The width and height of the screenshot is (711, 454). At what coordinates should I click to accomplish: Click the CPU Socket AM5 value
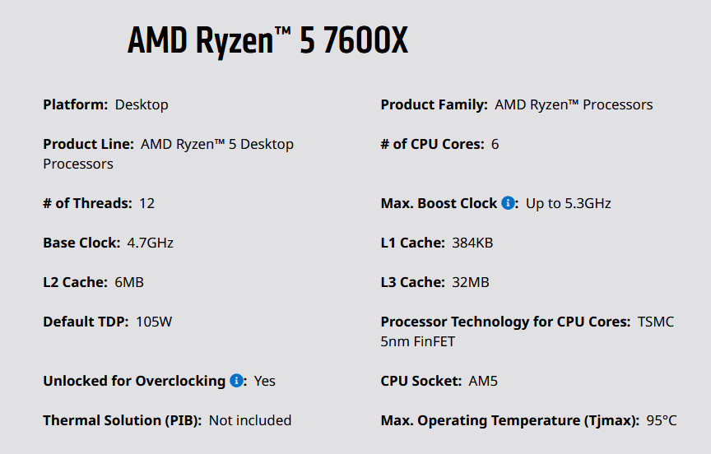483,381
